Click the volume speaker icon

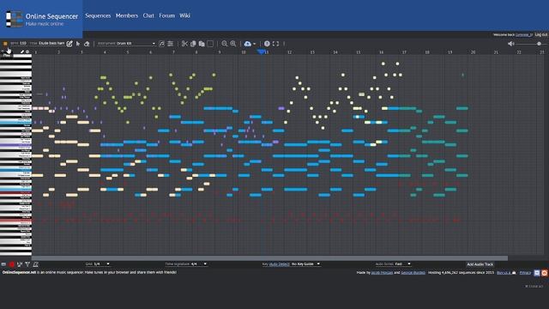[511, 44]
